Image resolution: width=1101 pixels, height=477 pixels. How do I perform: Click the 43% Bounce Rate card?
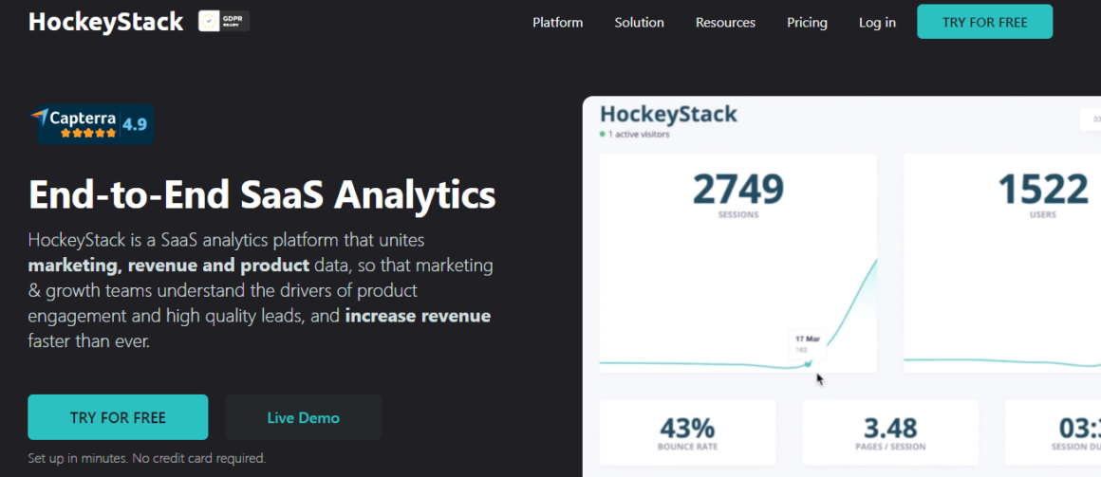687,432
